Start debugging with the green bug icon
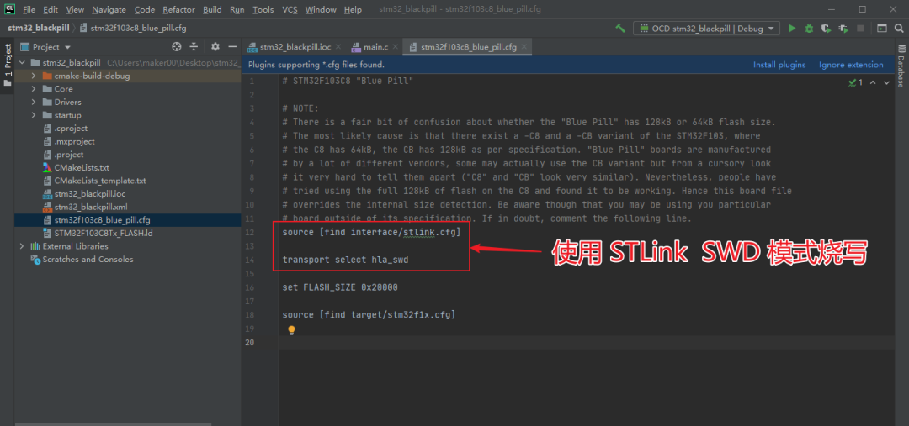 click(810, 28)
